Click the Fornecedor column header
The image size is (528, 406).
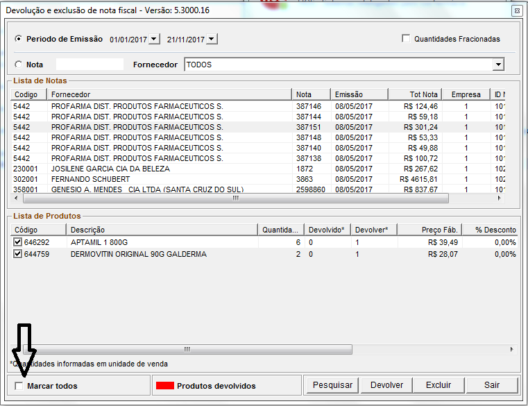click(169, 94)
